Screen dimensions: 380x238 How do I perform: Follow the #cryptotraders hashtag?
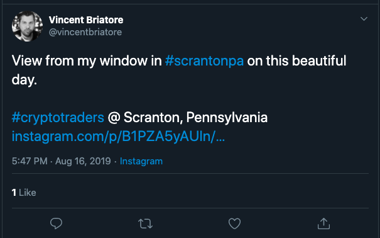click(58, 118)
